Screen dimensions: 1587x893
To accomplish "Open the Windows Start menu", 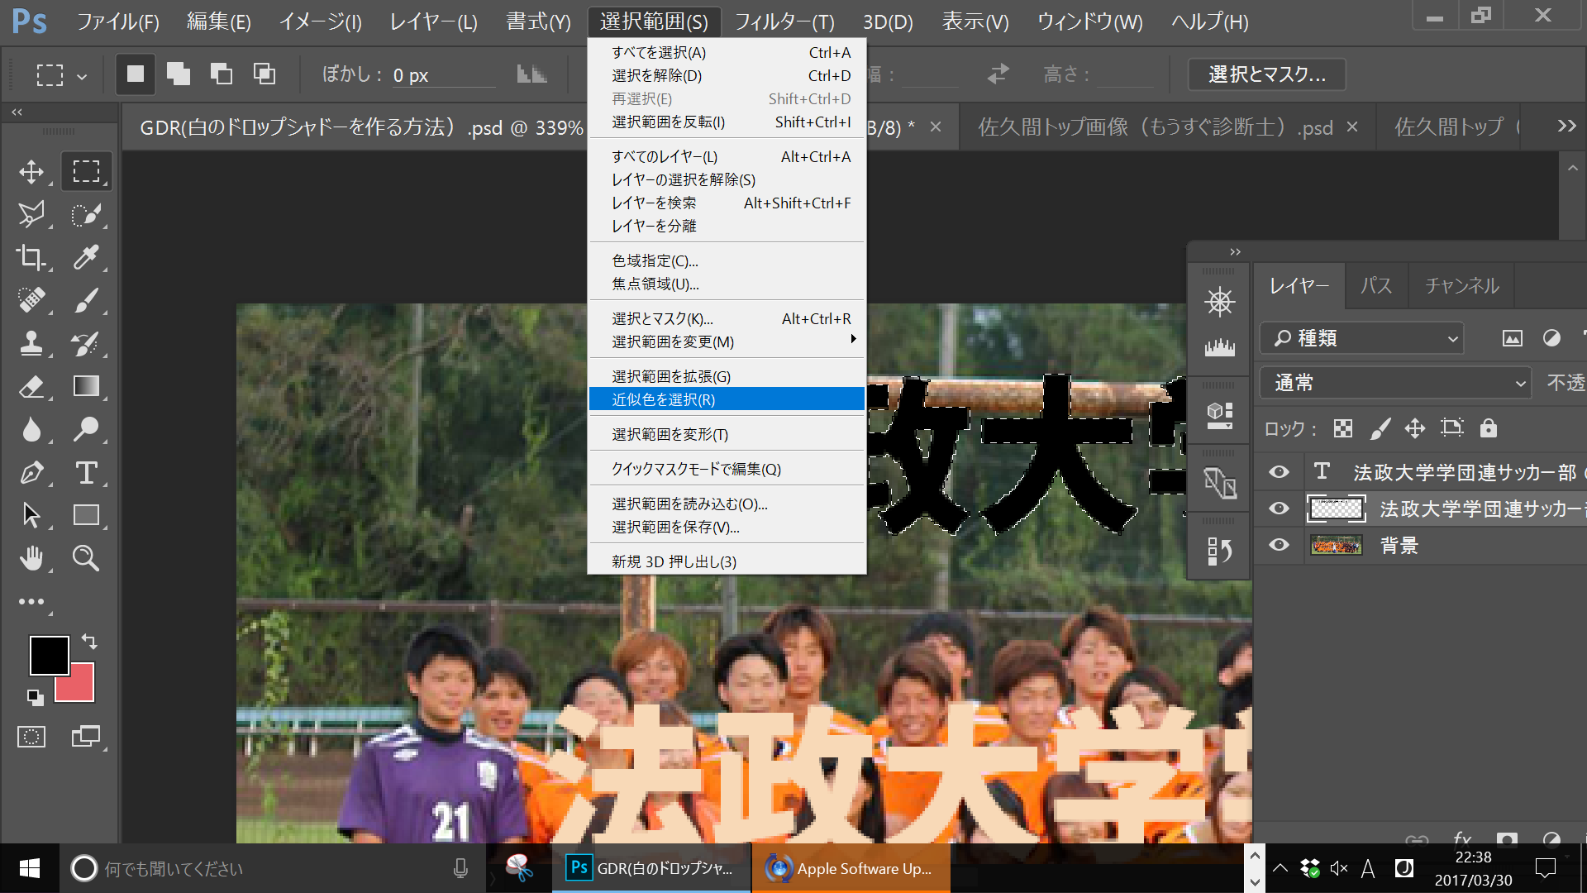I will [x=30, y=868].
